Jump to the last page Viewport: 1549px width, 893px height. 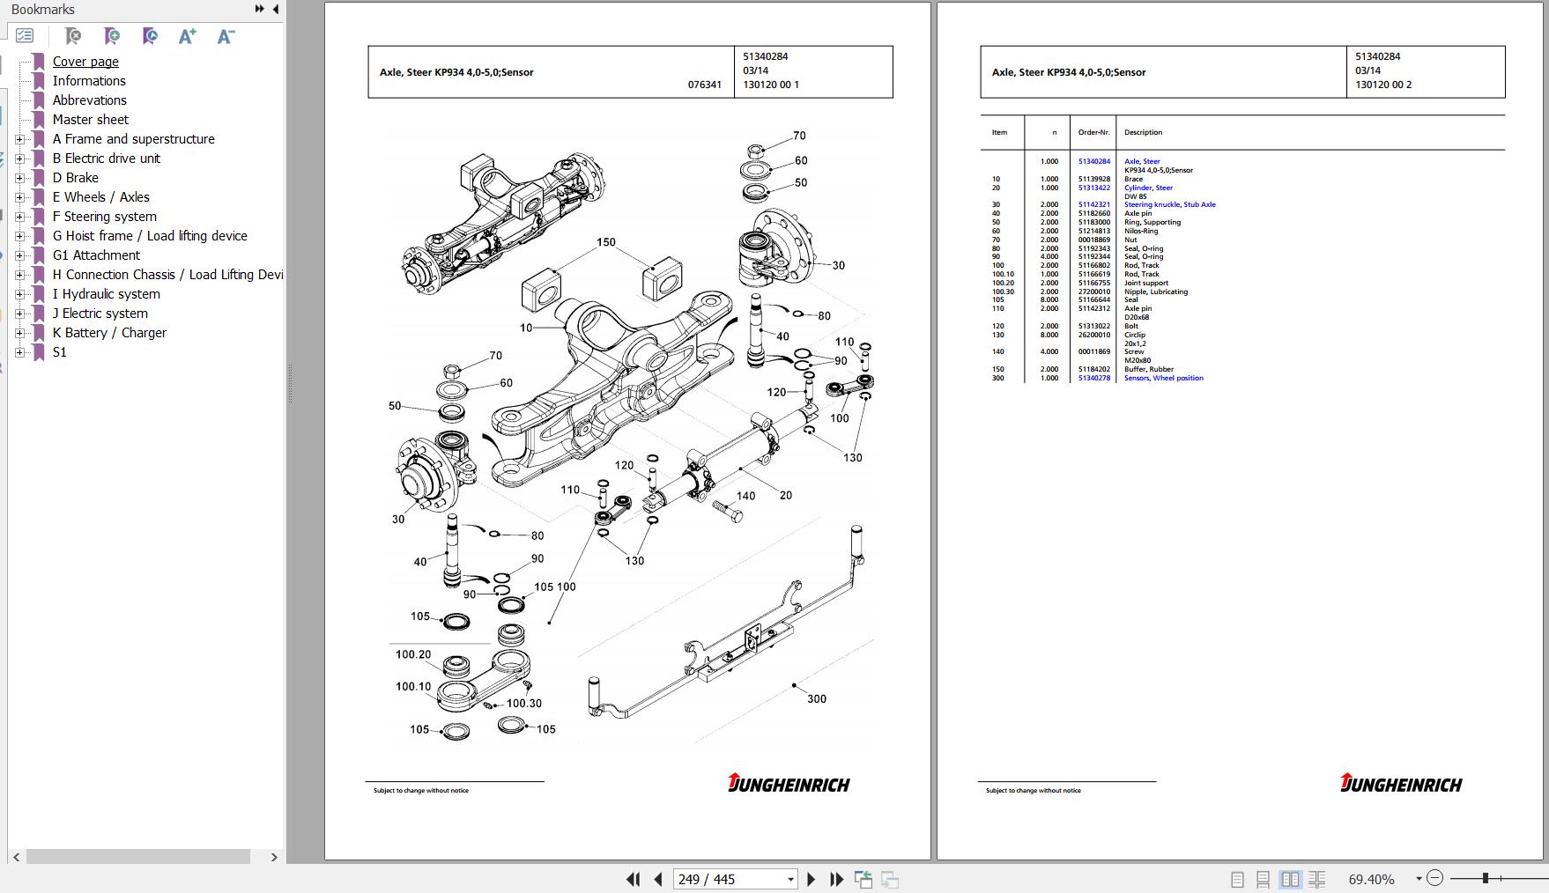pyautogui.click(x=837, y=879)
